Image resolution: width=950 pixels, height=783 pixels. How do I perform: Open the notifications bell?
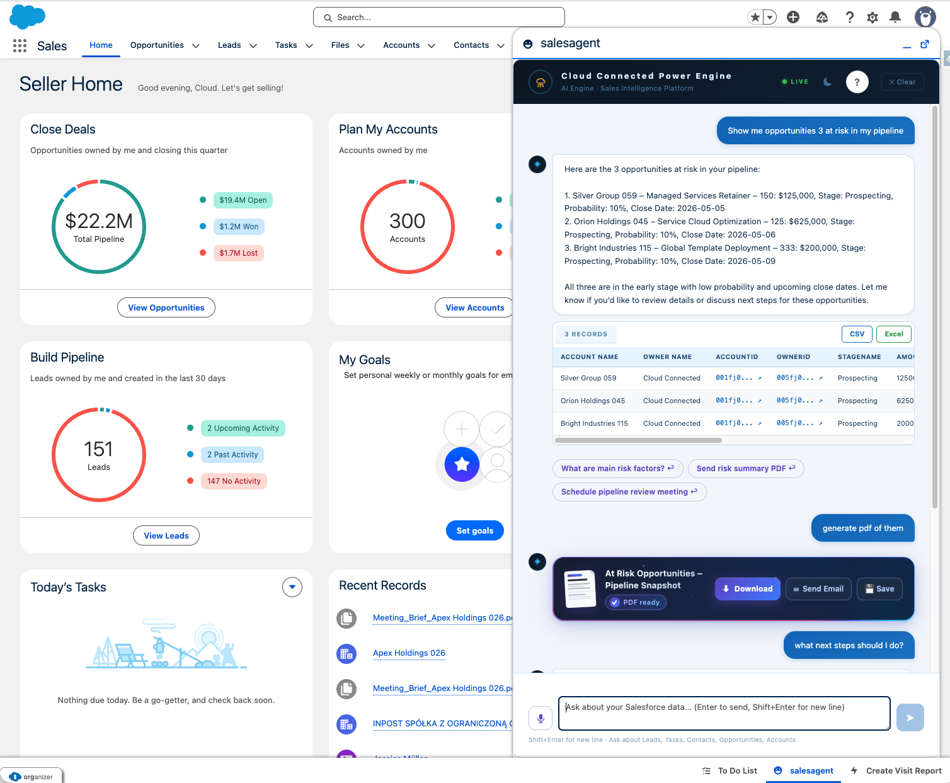(895, 18)
